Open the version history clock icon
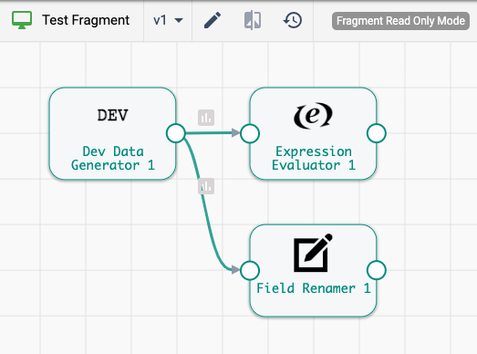 (293, 20)
